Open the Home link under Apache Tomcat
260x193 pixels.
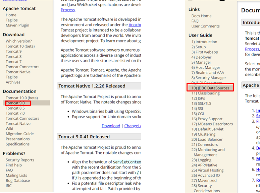pos(11,15)
